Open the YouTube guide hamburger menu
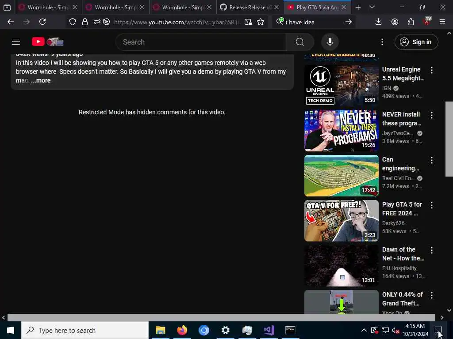Viewport: 453px width, 339px height. pyautogui.click(x=16, y=42)
